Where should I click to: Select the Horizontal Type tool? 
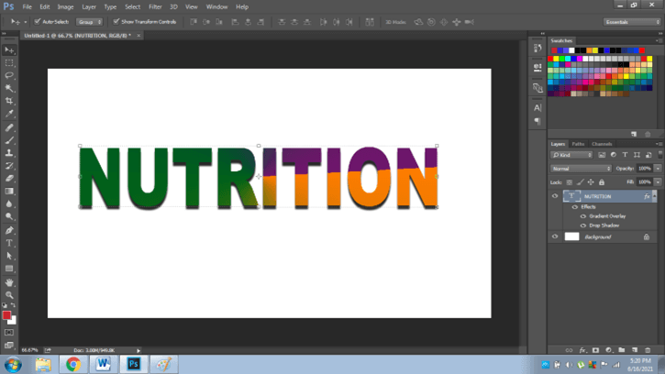(9, 244)
